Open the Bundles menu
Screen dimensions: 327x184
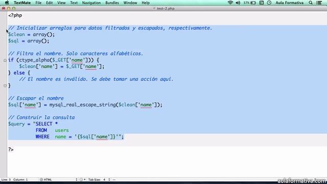pyautogui.click(x=112, y=3)
